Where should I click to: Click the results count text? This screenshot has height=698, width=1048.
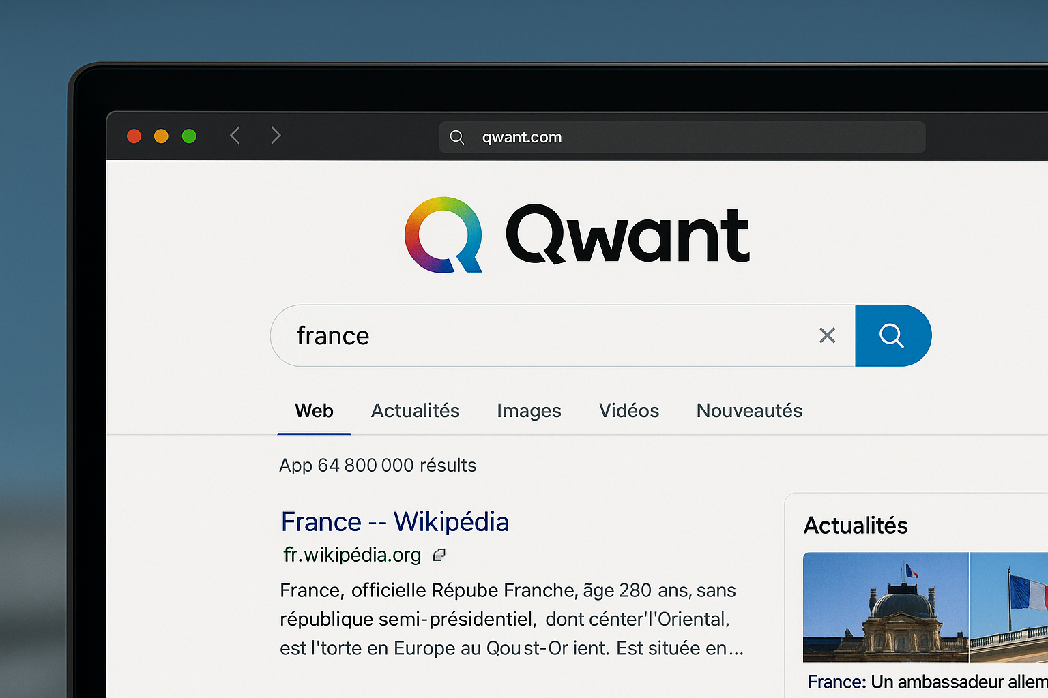pyautogui.click(x=378, y=466)
